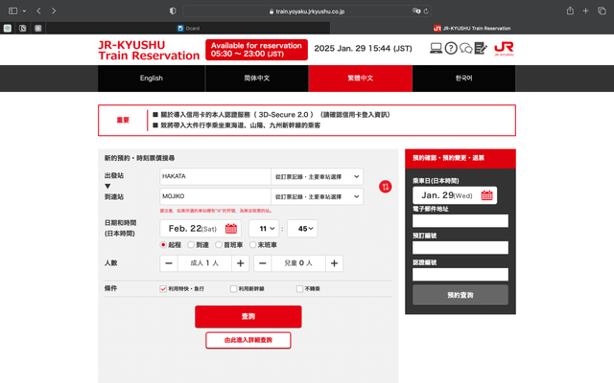Open the minute dropdown showing 45
The width and height of the screenshot is (614, 383).
click(301, 229)
